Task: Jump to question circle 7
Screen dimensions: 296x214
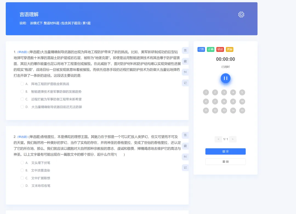Action: point(215,101)
